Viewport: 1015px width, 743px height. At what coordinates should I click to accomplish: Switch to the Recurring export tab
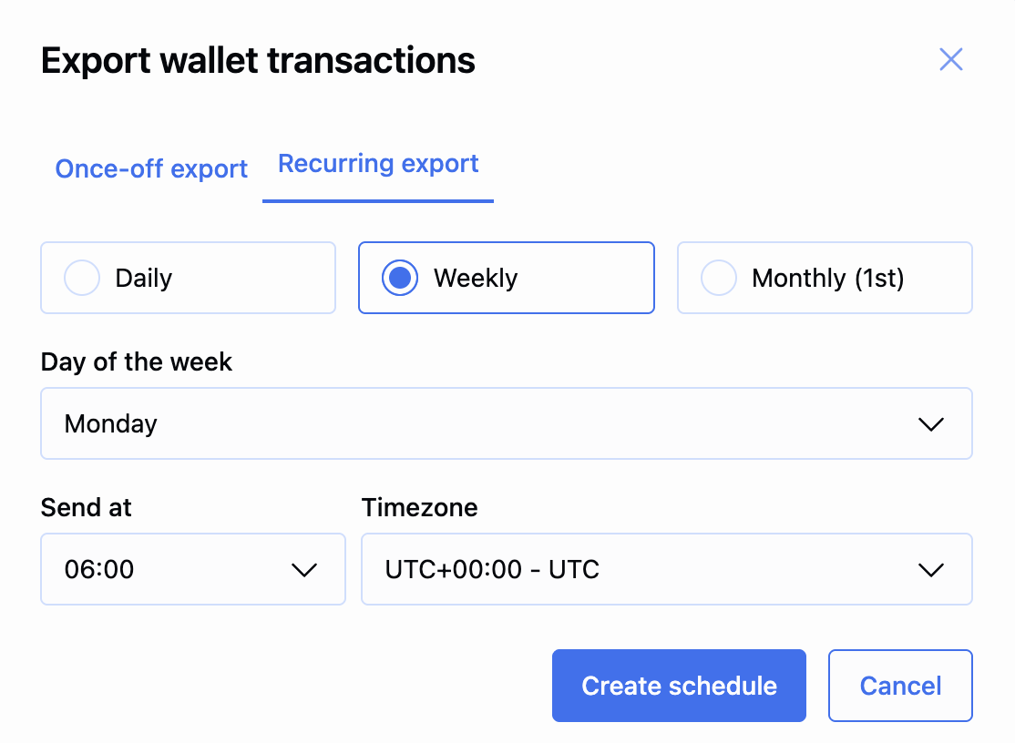[x=378, y=164]
